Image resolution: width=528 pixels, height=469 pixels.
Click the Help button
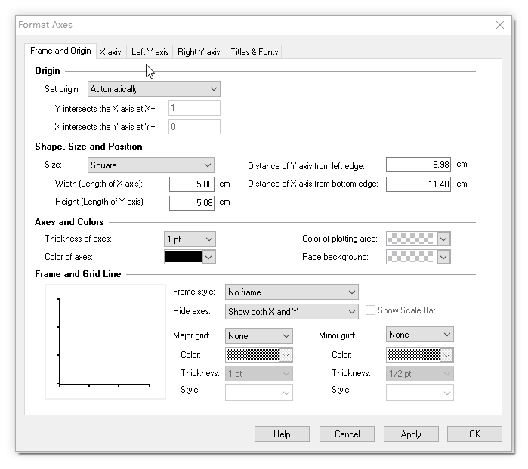282,434
